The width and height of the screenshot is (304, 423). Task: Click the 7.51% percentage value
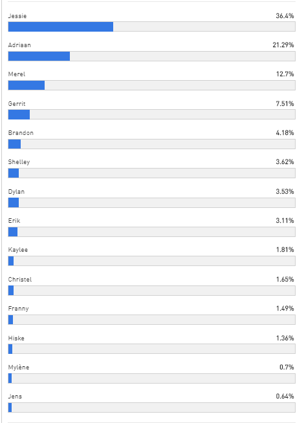point(285,103)
